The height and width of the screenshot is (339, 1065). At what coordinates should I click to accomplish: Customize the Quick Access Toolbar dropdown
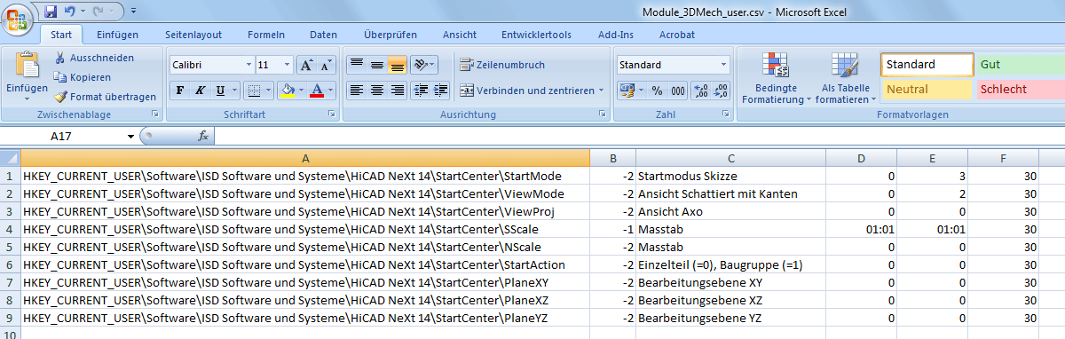[133, 11]
